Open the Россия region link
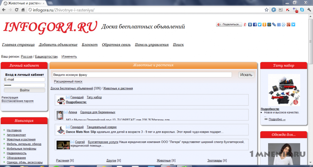Viewport: 313px width, 167px height. coord(27,57)
